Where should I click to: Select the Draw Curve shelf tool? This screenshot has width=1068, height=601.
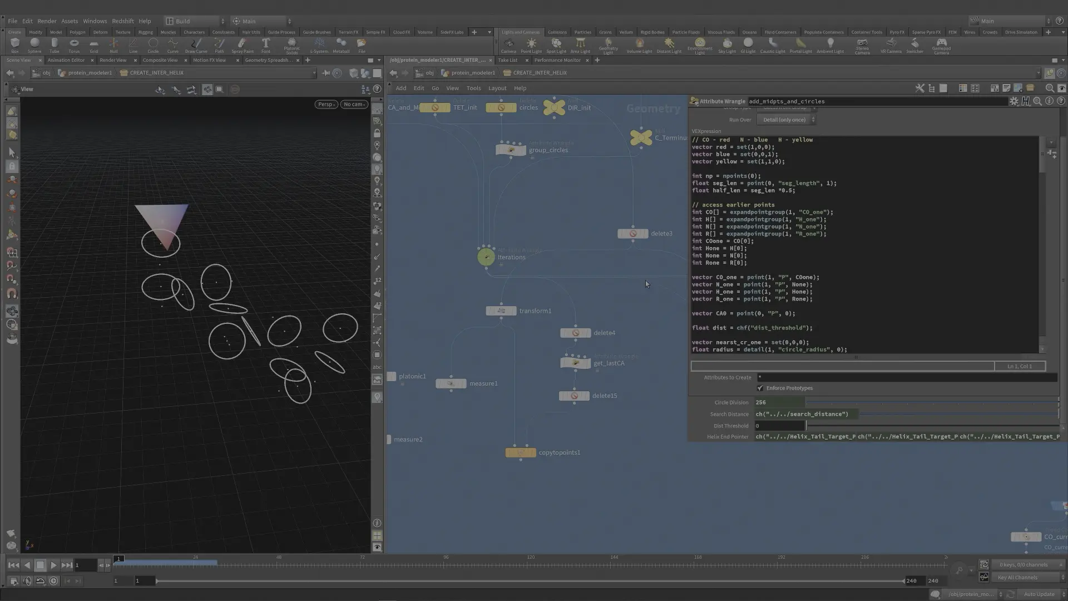click(x=196, y=45)
